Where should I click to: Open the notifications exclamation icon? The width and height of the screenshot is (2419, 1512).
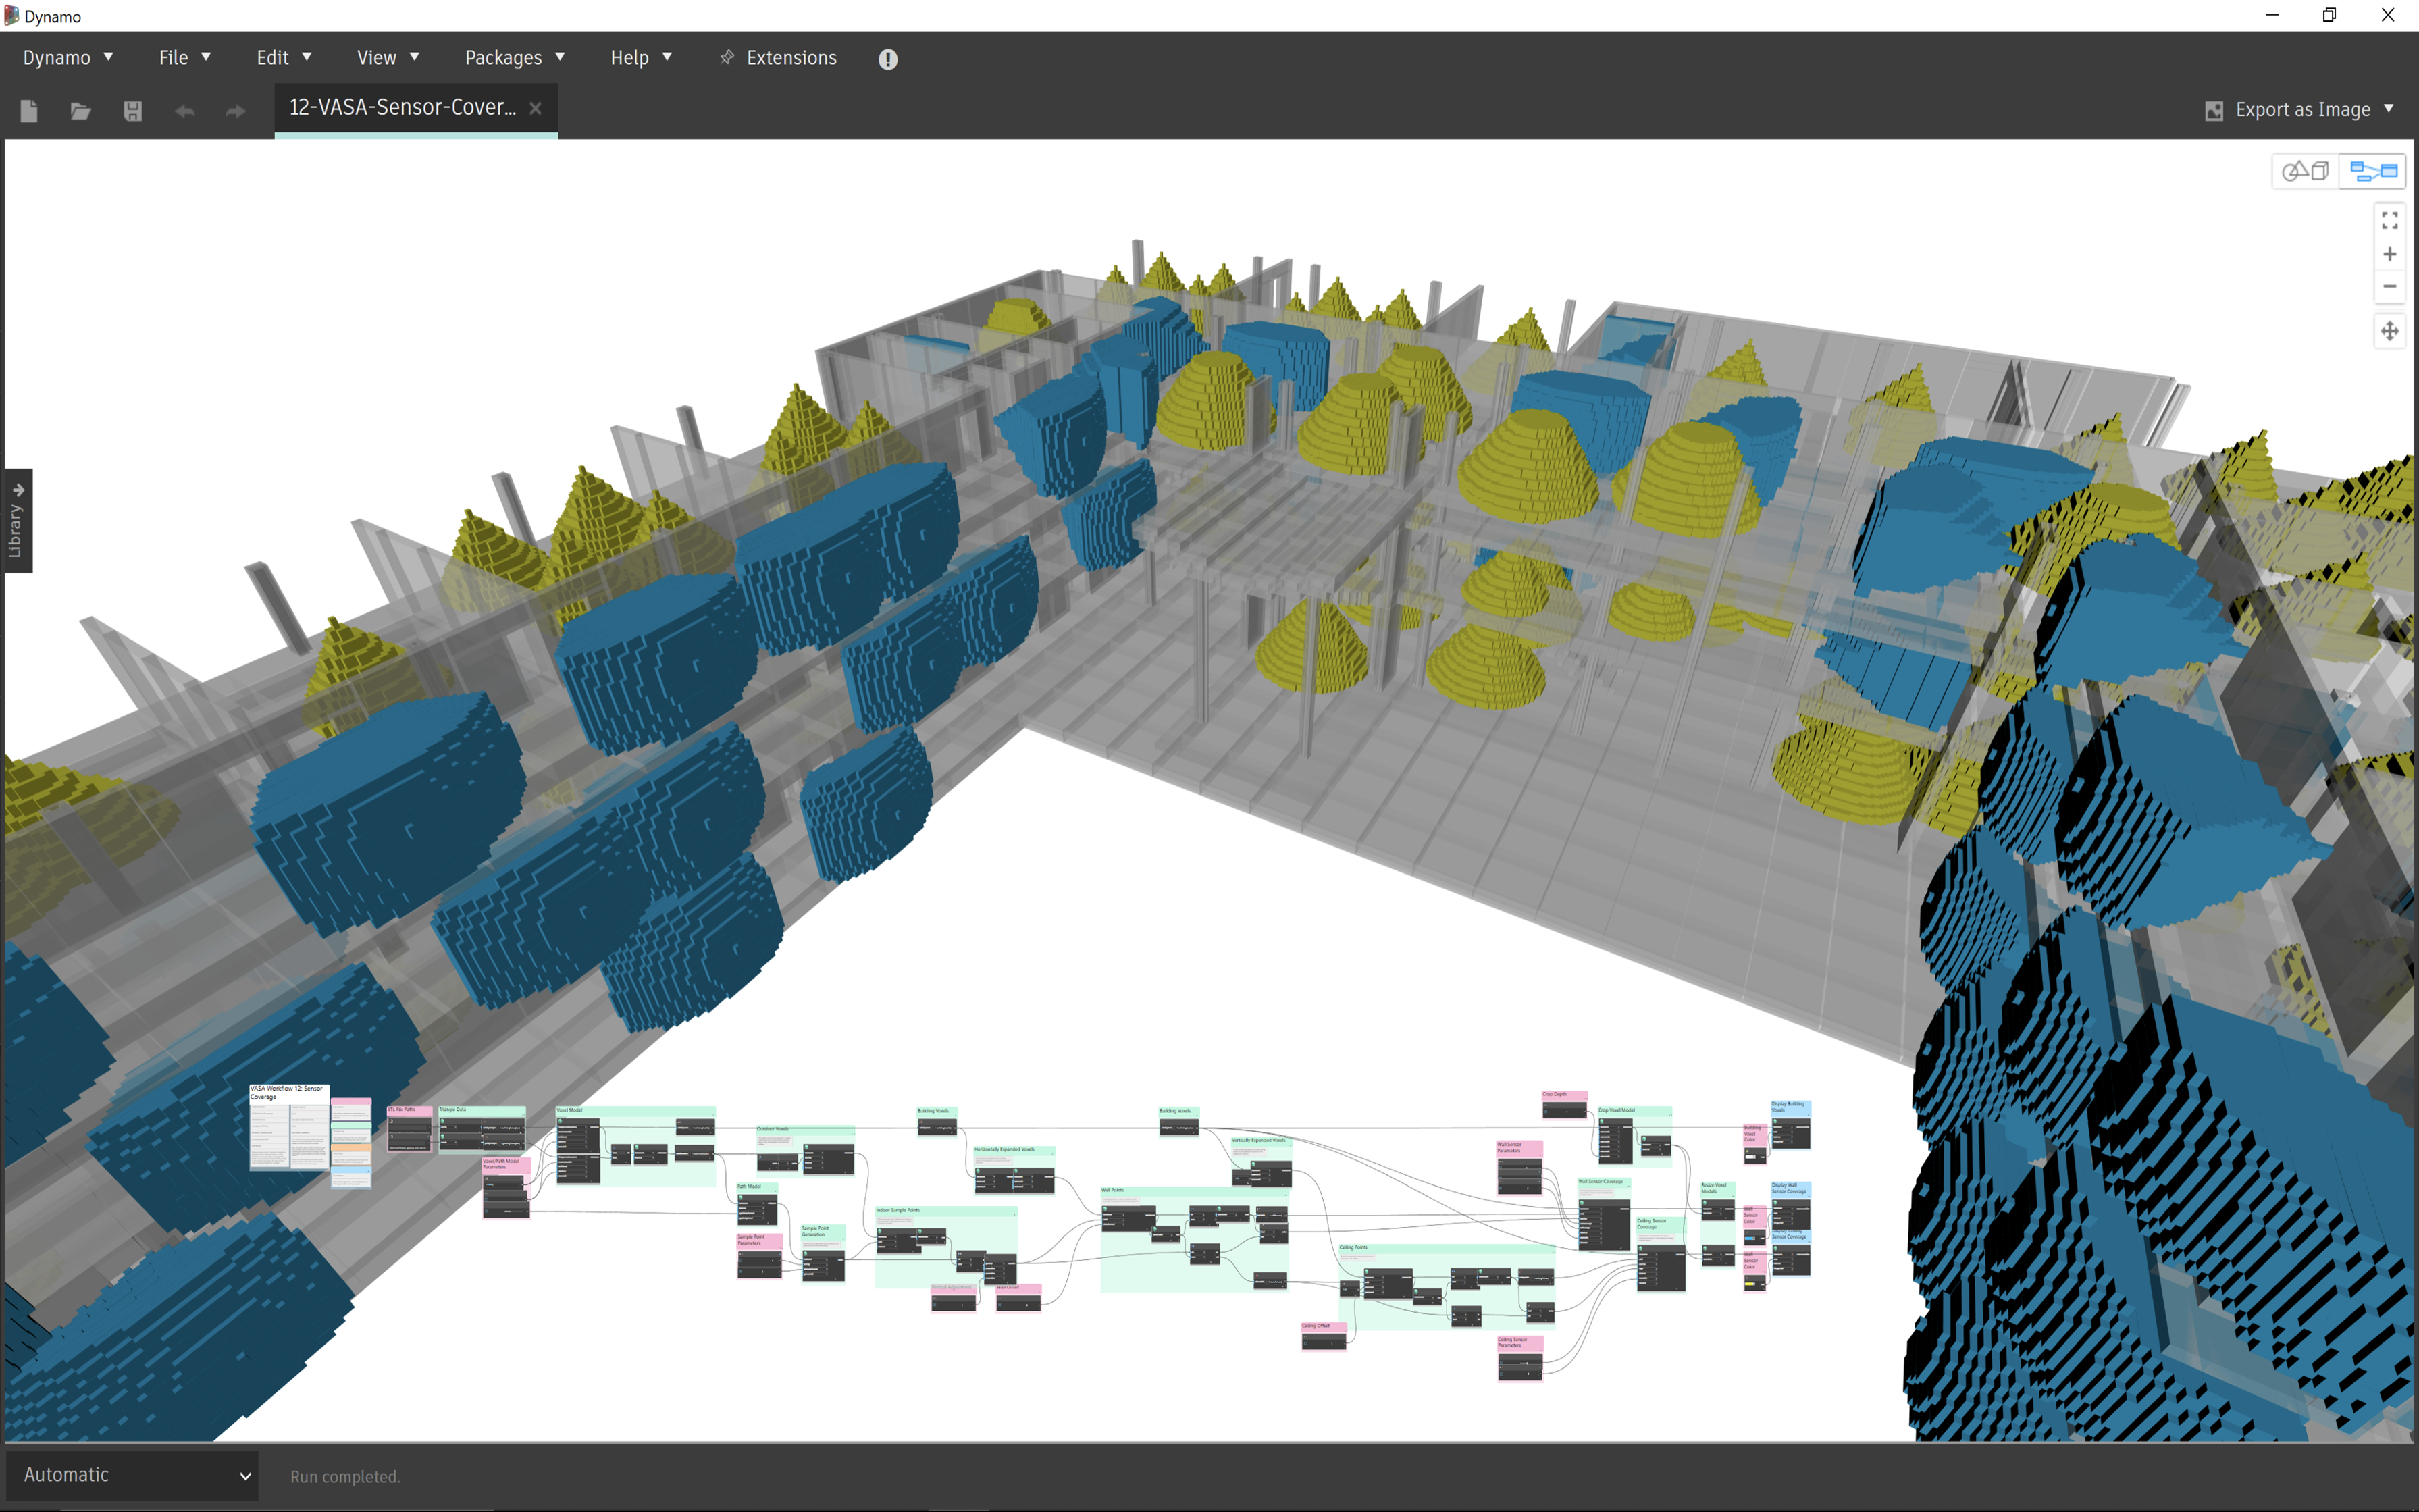(887, 59)
